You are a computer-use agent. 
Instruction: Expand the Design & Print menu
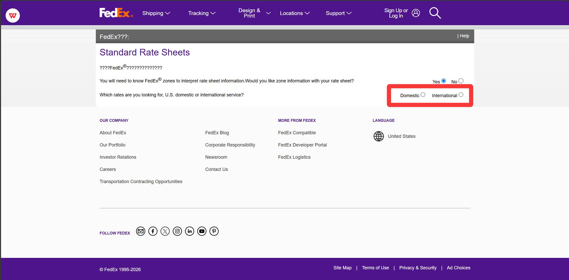254,13
